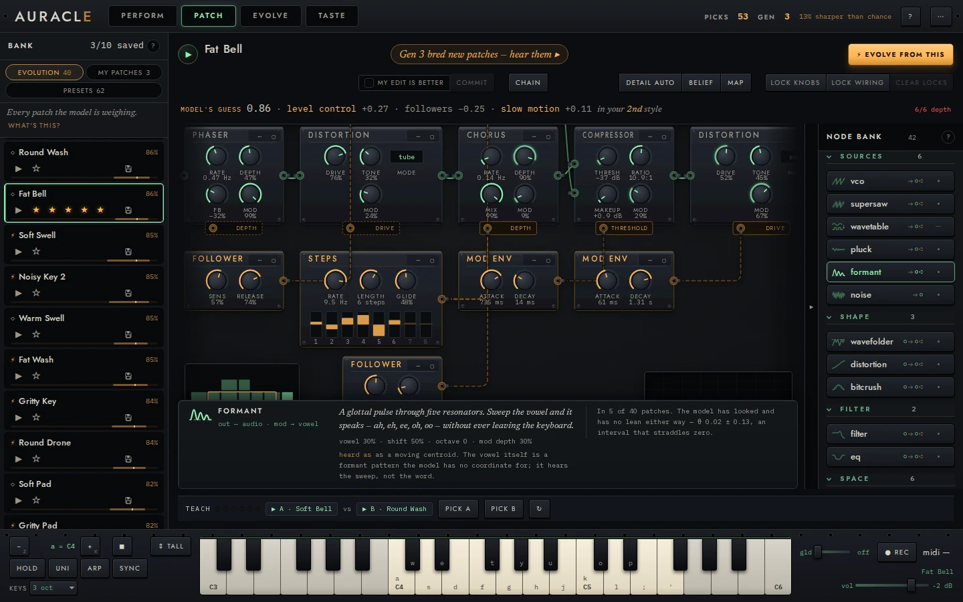Hear the Gen 3 bred patches
Image resolution: width=963 pixels, height=602 pixels.
coord(479,54)
